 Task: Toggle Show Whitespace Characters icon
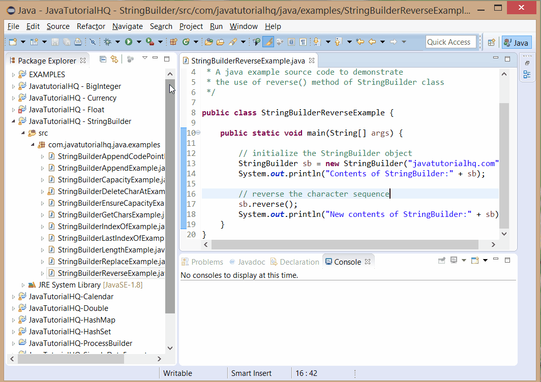point(303,42)
